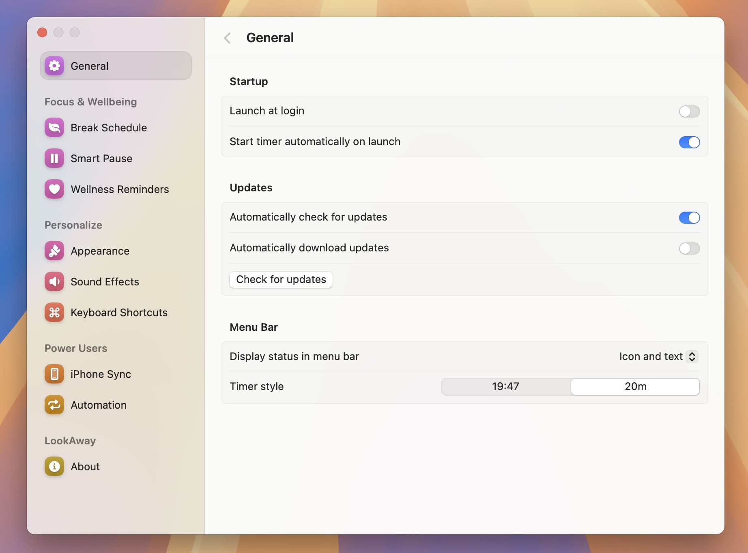Open the Icon and text dropdown

658,357
